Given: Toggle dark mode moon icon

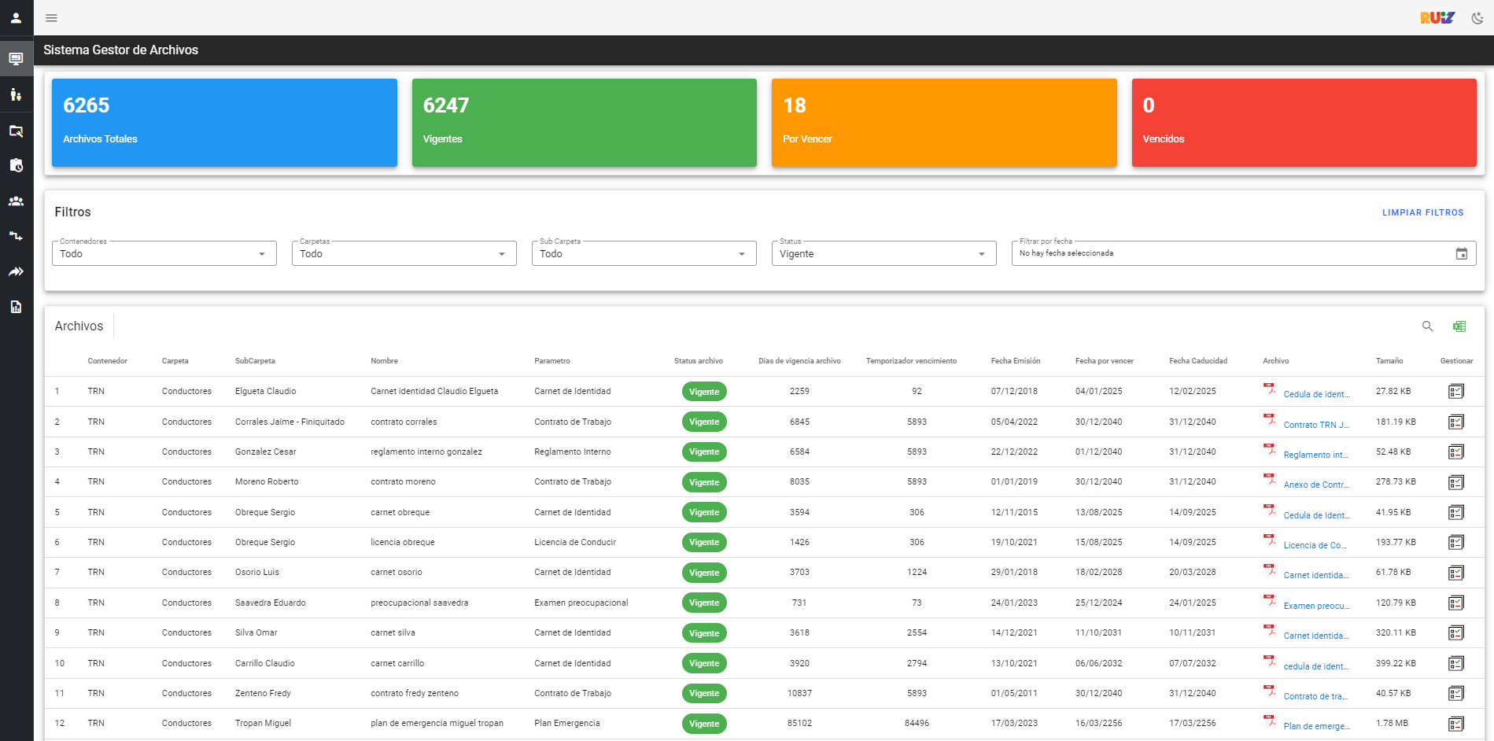Looking at the screenshot, I should pos(1477,18).
